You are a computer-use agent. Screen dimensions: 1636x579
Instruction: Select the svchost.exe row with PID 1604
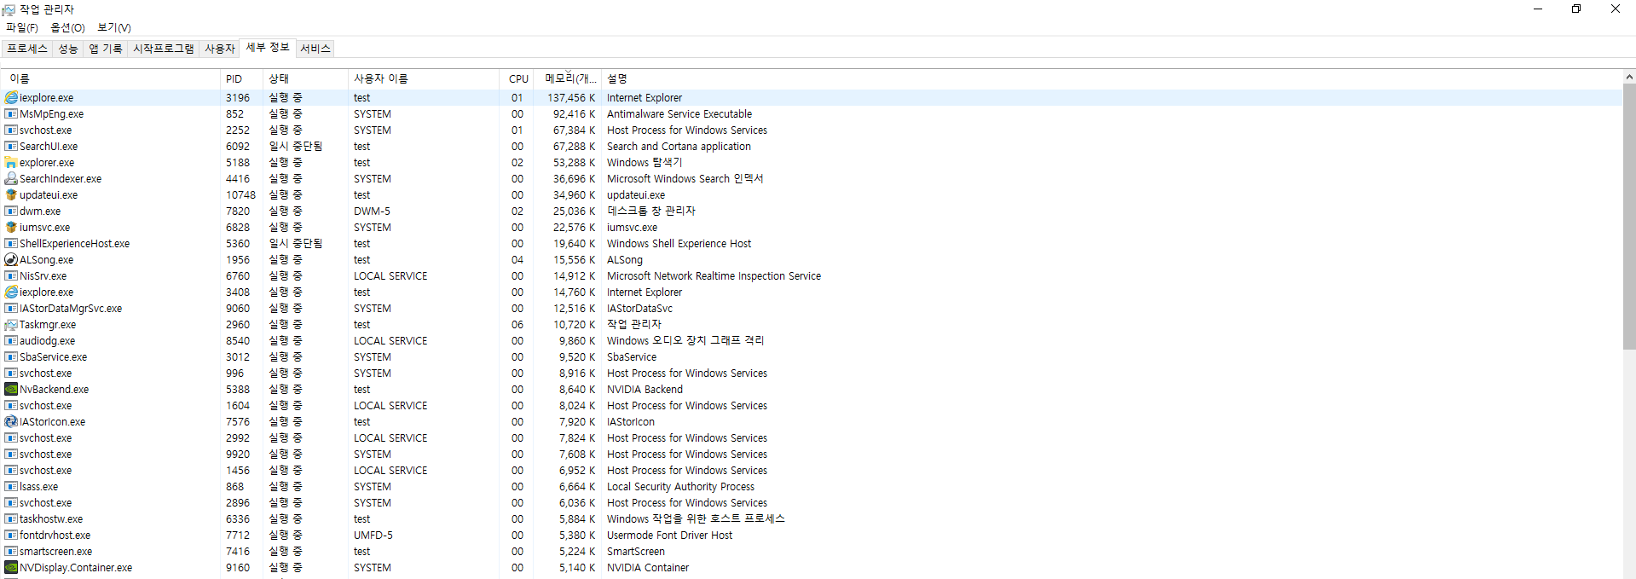click(812, 406)
